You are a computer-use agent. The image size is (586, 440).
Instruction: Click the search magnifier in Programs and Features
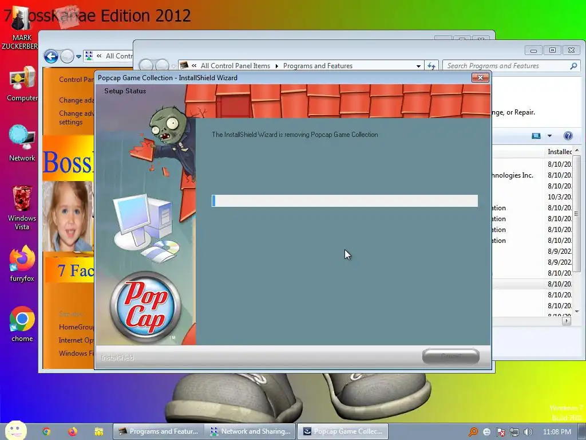[x=573, y=66]
